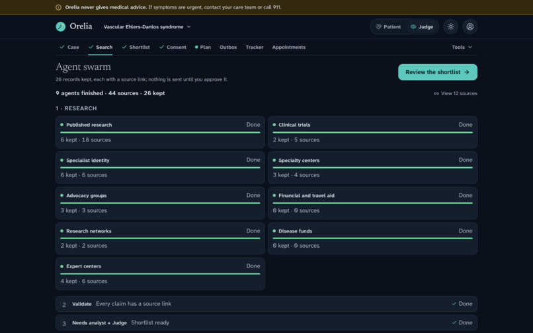533x333 pixels.
Task: Click the Needs analyst row Done checkmark
Action: click(454, 322)
